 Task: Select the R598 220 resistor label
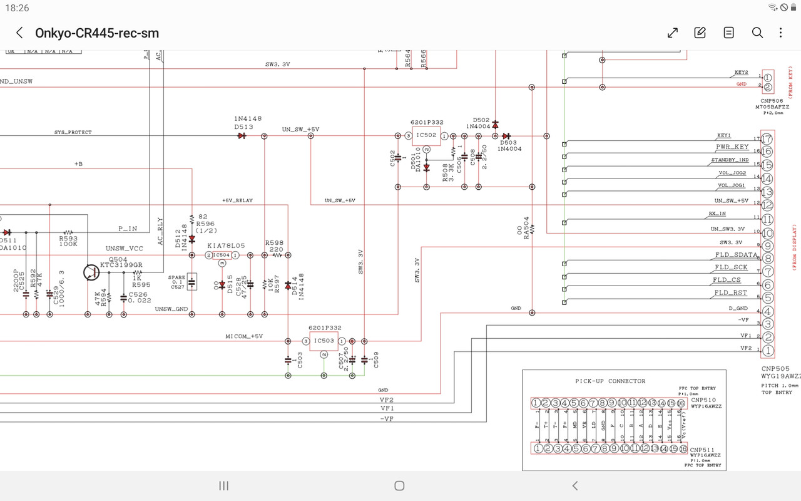point(275,246)
